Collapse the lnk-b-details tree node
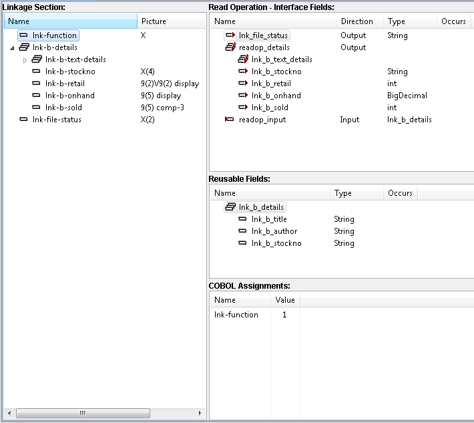This screenshot has height=423, width=474. pyautogui.click(x=13, y=48)
